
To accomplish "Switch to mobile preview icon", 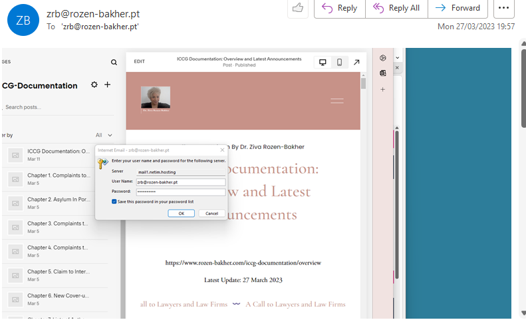I will (x=340, y=62).
